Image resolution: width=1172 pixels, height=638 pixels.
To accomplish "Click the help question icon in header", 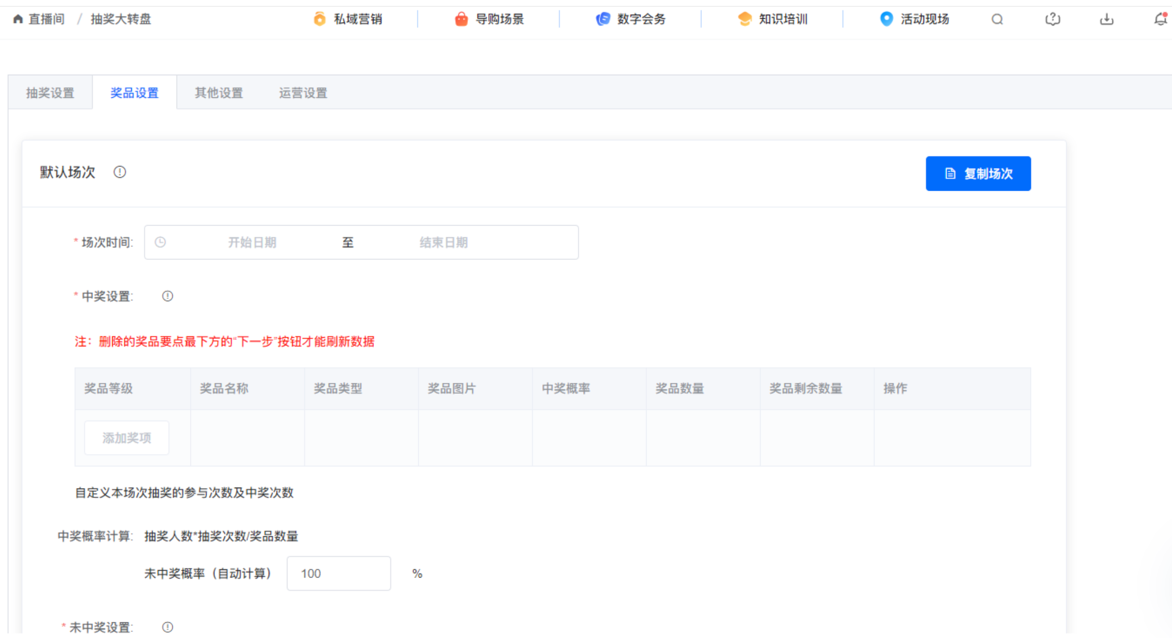I will click(x=1052, y=20).
